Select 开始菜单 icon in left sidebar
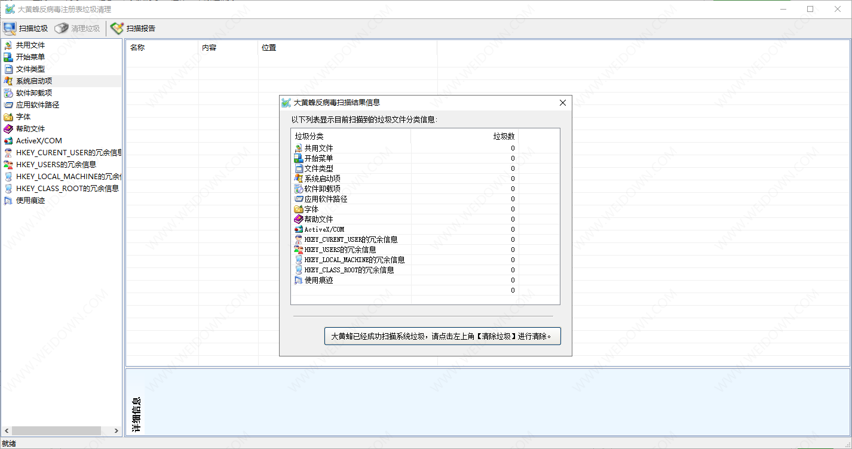 click(x=8, y=57)
